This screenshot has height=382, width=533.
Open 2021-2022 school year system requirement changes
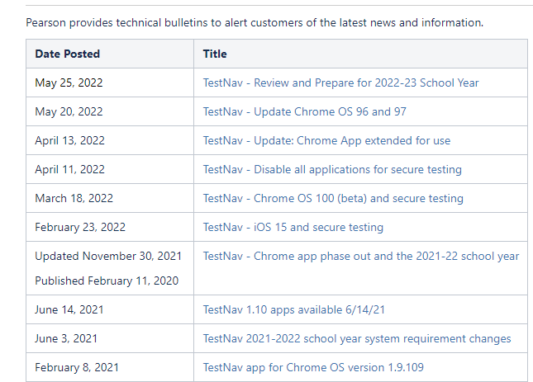point(357,338)
